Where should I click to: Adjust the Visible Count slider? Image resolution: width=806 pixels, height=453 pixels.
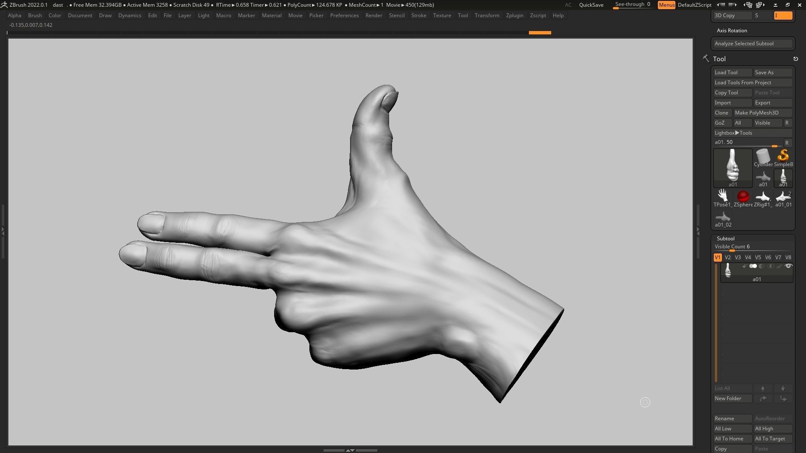[x=753, y=247]
